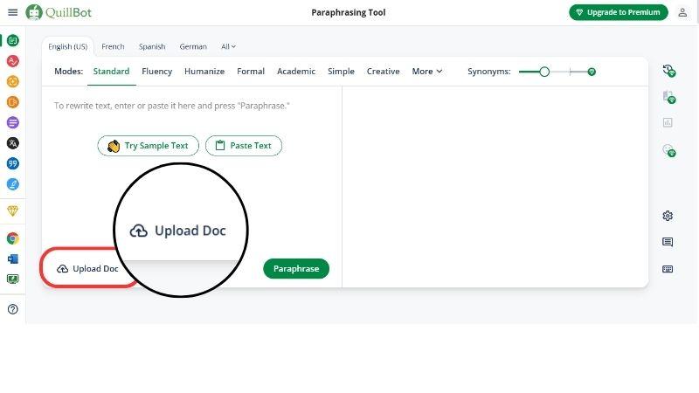This screenshot has width=699, height=393.
Task: Switch to the Spanish language tab
Action: [152, 46]
